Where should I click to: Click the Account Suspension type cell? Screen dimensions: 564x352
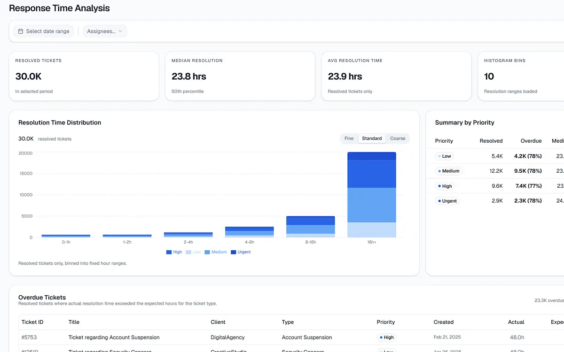pyautogui.click(x=307, y=337)
